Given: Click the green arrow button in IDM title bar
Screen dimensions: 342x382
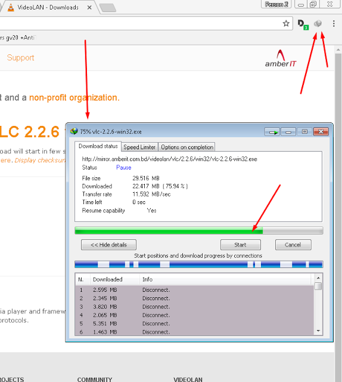Looking at the screenshot, I should tap(272, 132).
